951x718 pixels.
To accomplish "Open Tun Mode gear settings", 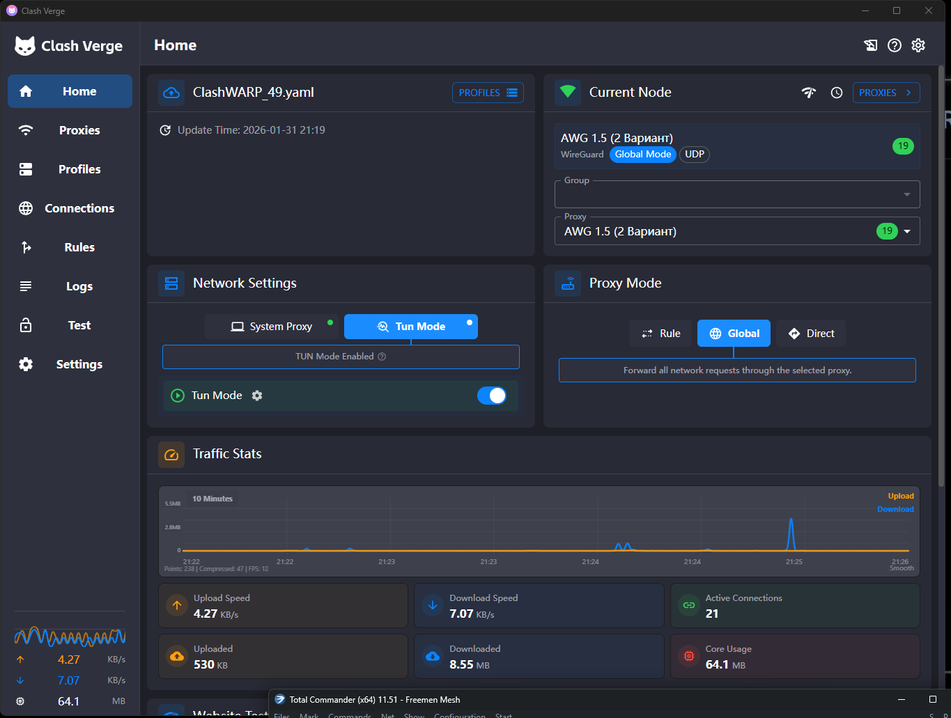I will pos(257,396).
